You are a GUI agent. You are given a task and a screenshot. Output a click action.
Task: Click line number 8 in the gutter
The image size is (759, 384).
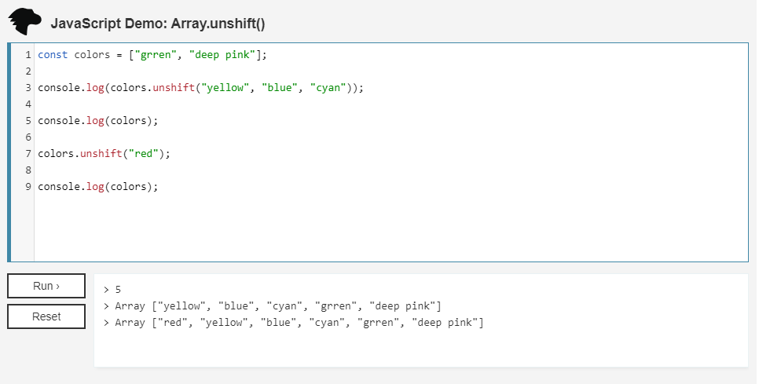pos(27,170)
